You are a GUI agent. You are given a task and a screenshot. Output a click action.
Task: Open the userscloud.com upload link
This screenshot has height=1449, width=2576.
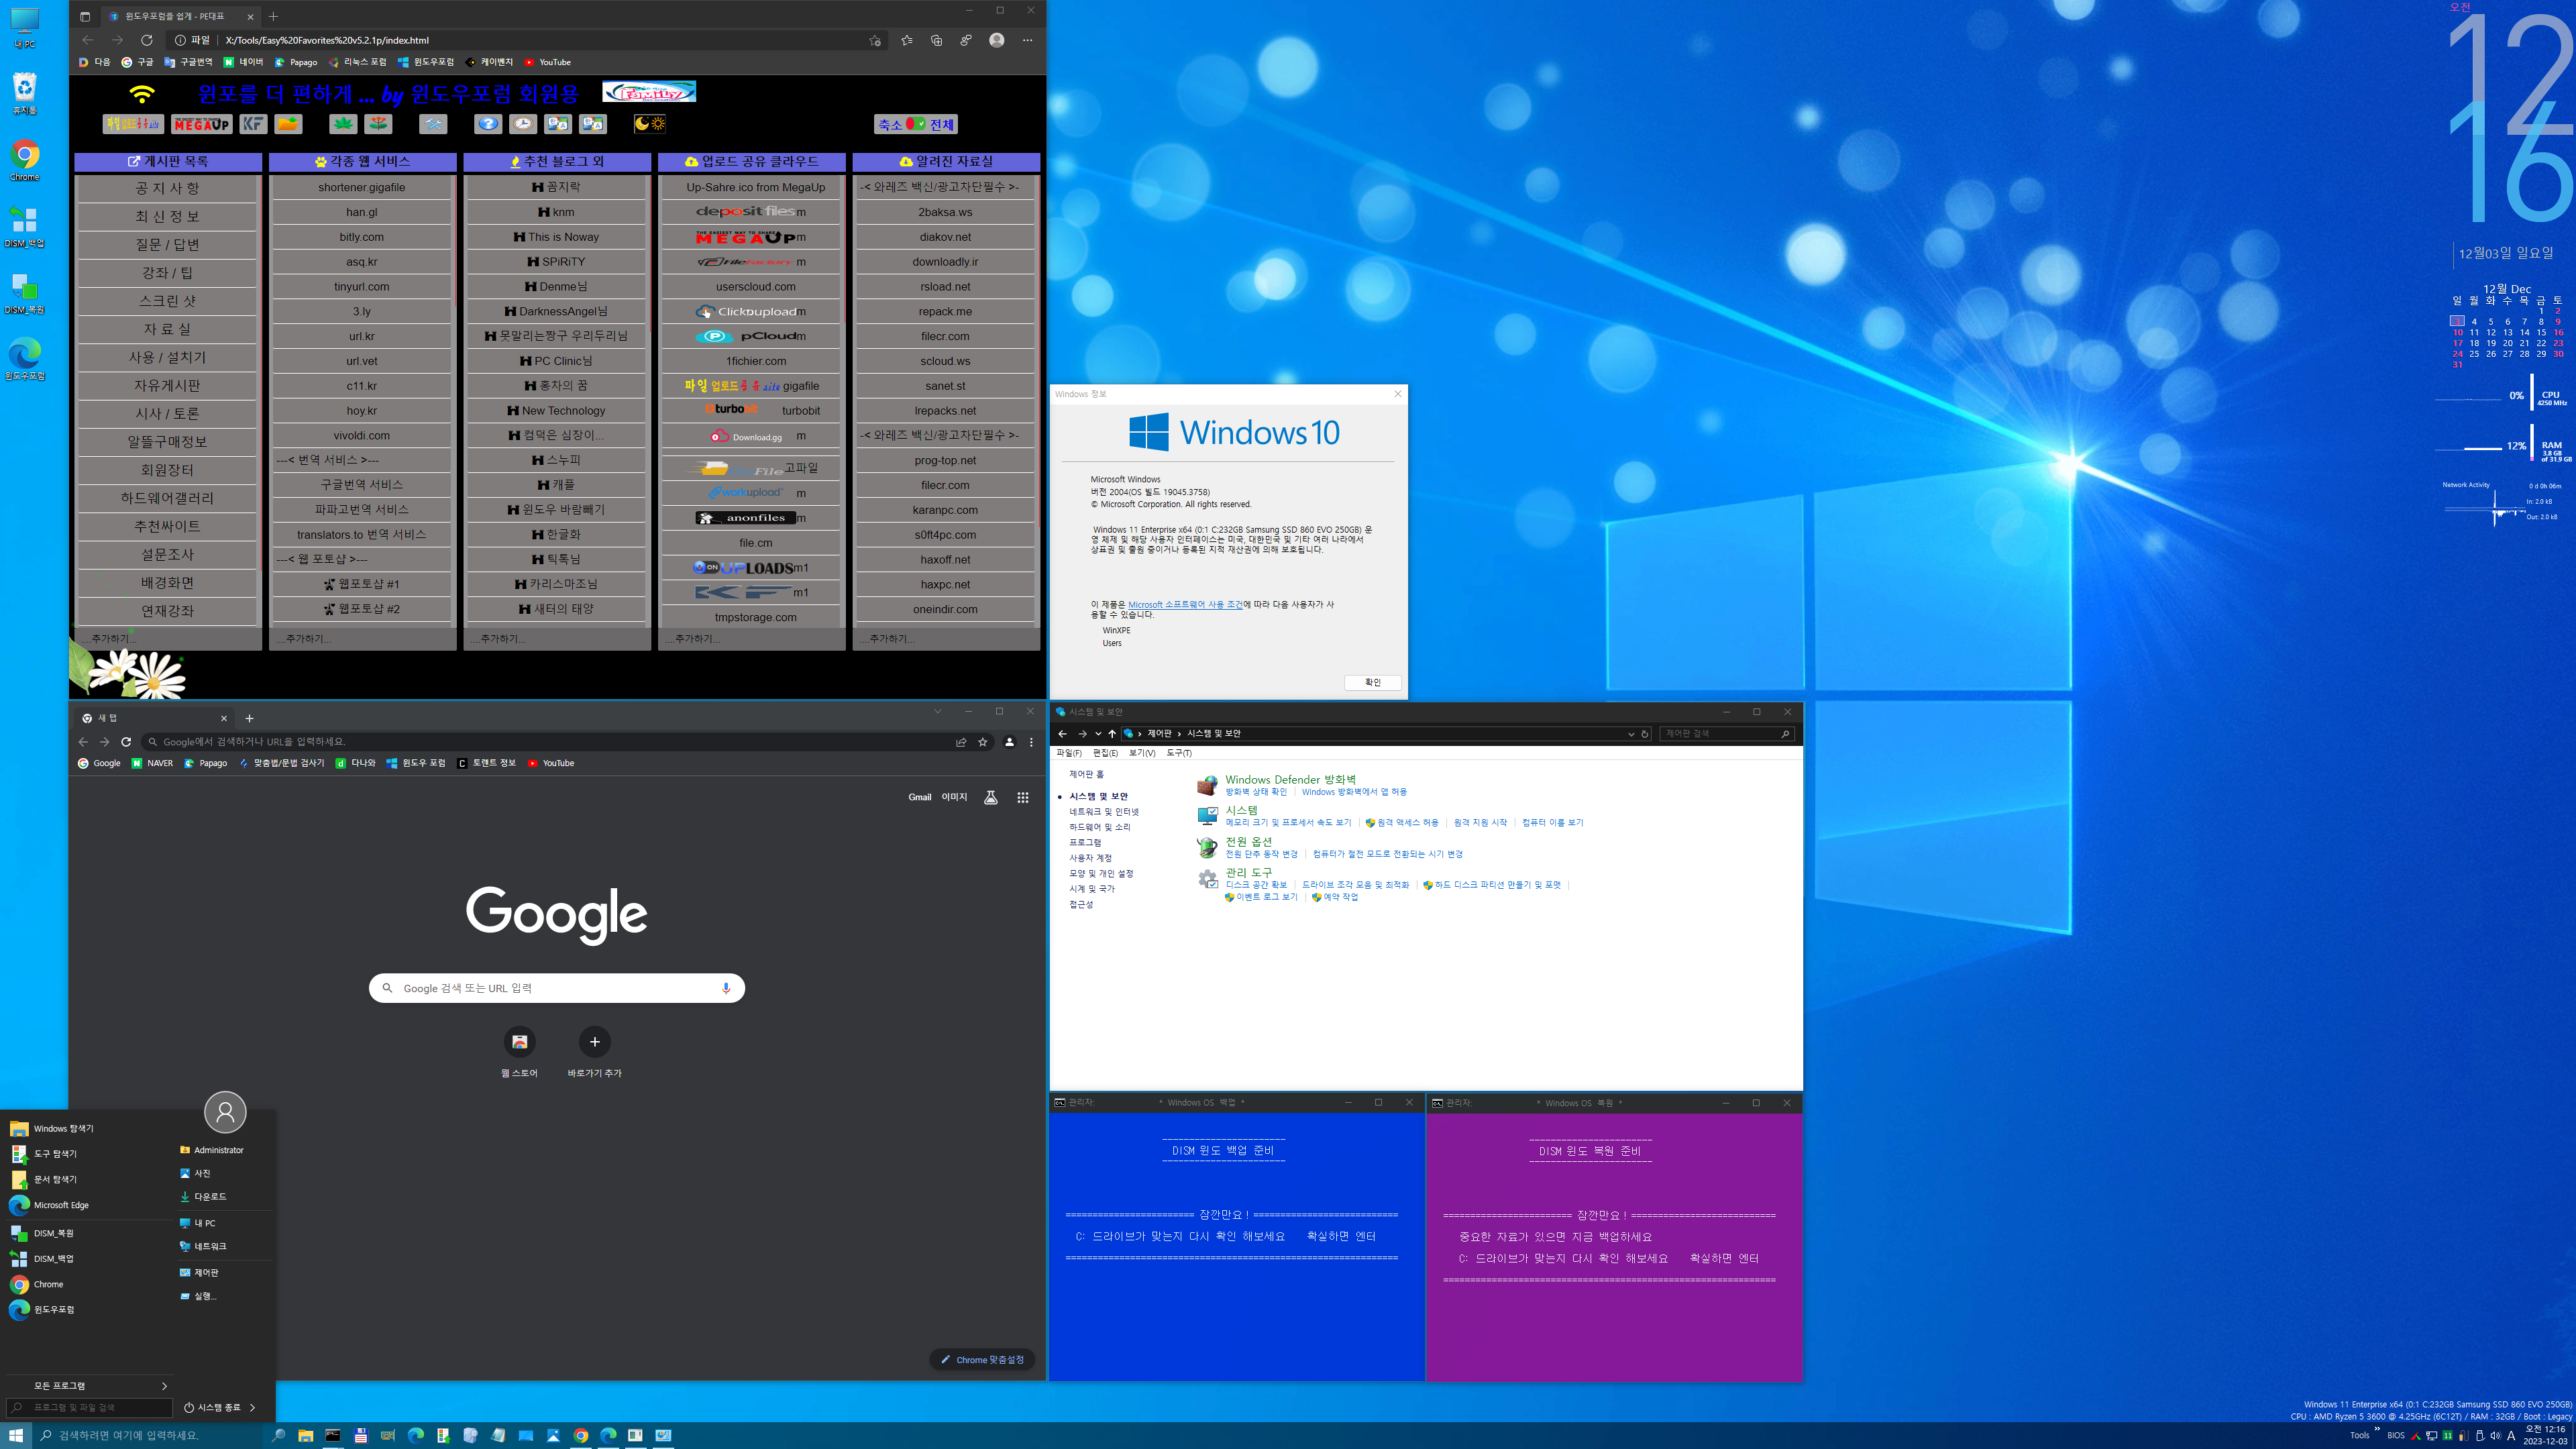click(x=756, y=287)
